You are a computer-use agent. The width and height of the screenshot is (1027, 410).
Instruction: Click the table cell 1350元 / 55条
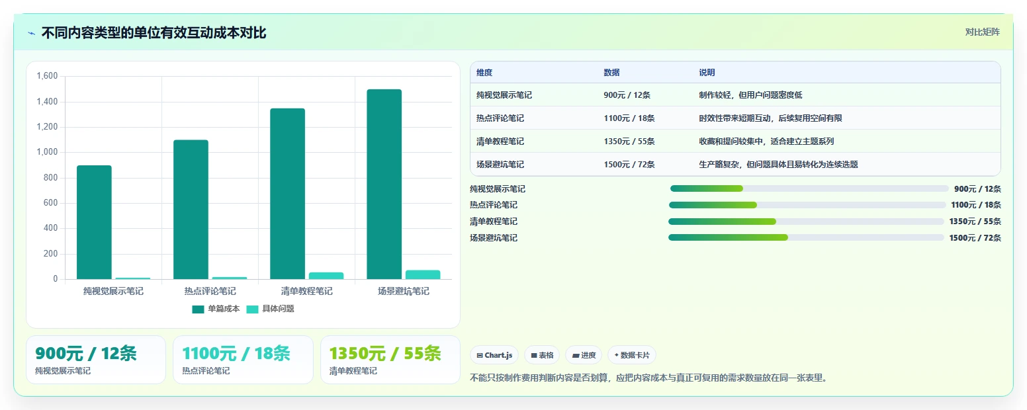tap(629, 142)
